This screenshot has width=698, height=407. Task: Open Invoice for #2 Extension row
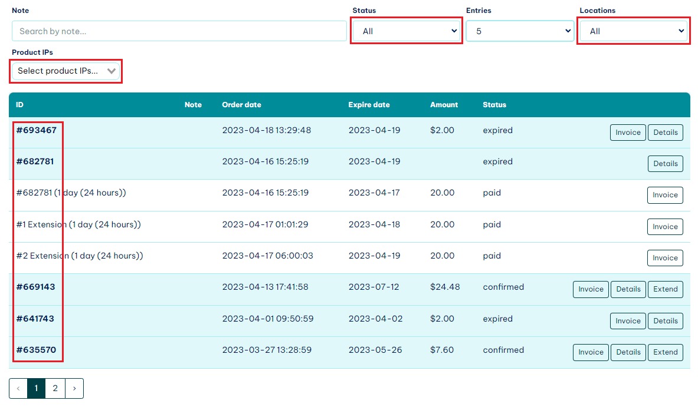pyautogui.click(x=665, y=258)
